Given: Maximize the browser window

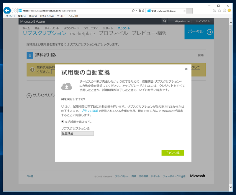Looking at the screenshot, I should point(218,6).
